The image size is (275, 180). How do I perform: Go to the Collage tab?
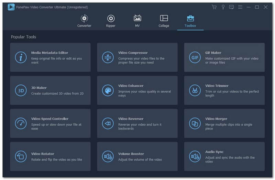pos(164,21)
